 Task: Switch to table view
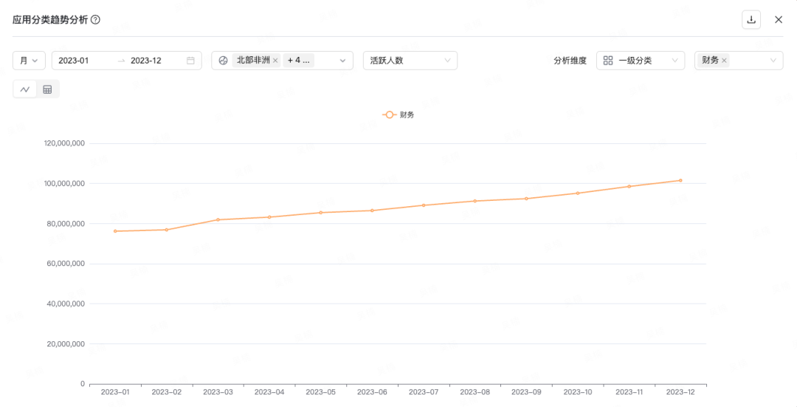pyautogui.click(x=47, y=89)
